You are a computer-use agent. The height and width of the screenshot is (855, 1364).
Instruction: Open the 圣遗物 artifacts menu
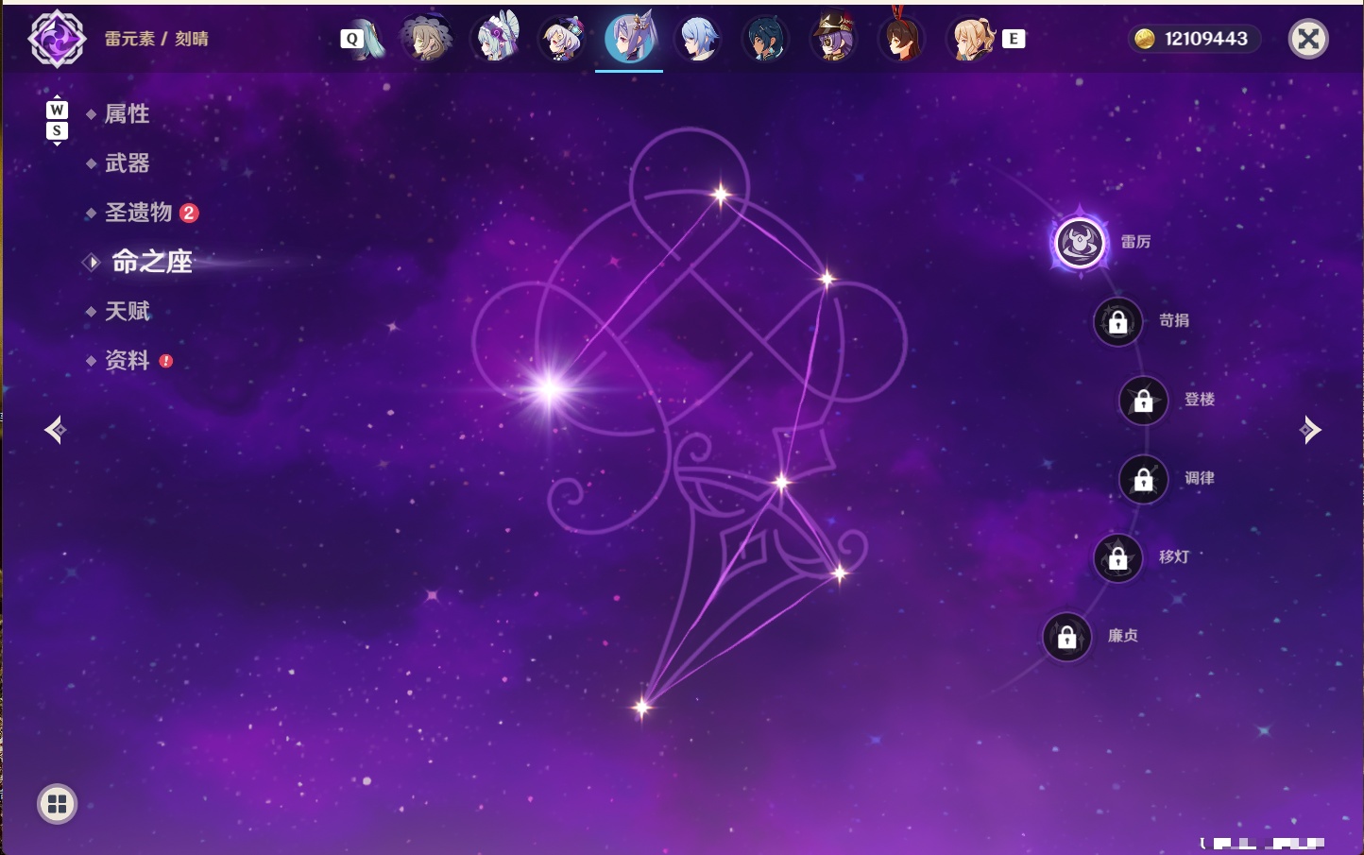pos(138,213)
